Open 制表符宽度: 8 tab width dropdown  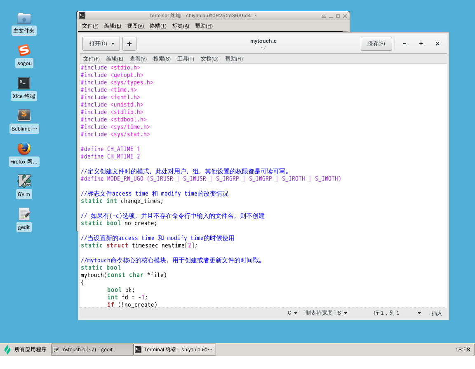tap(326, 313)
